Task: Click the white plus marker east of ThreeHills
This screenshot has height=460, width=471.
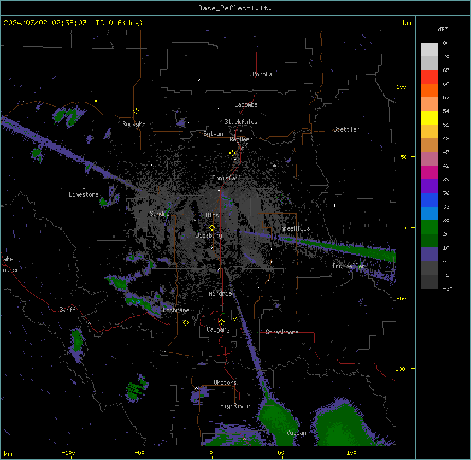Action: tap(334, 205)
